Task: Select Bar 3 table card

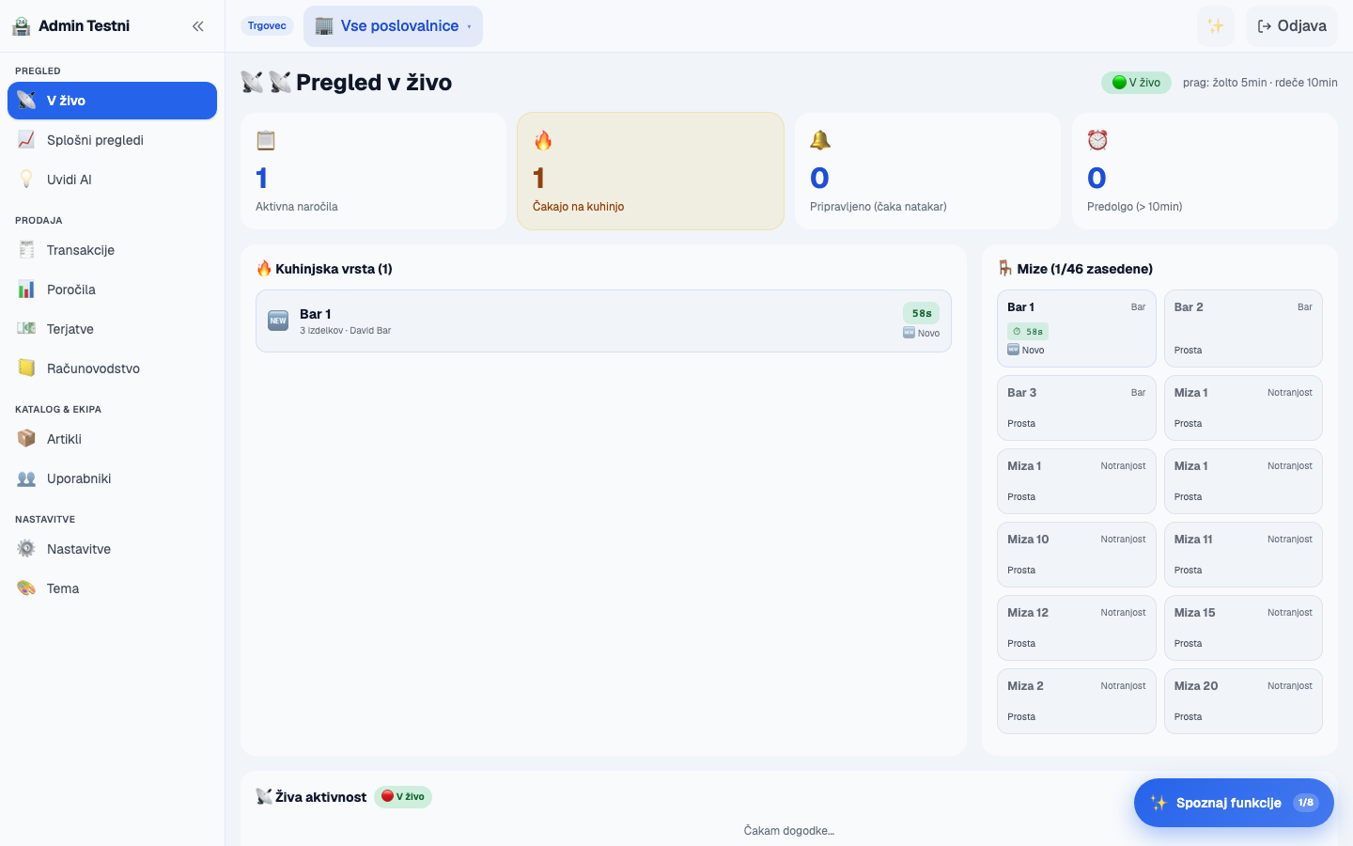Action: 1077,408
